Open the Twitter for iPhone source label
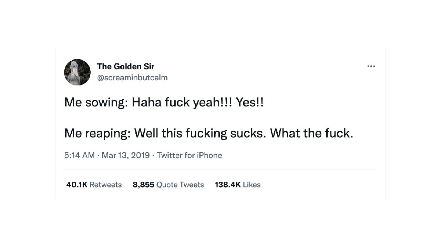 (x=189, y=155)
